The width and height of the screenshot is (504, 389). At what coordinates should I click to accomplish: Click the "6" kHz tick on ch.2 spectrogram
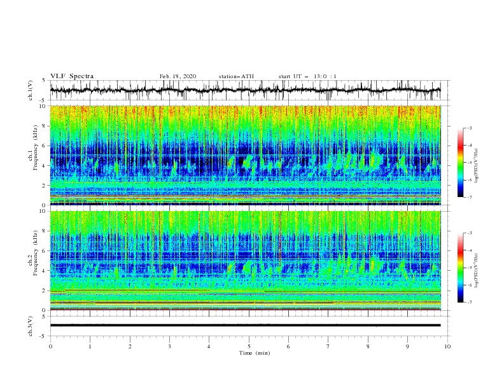coord(45,251)
